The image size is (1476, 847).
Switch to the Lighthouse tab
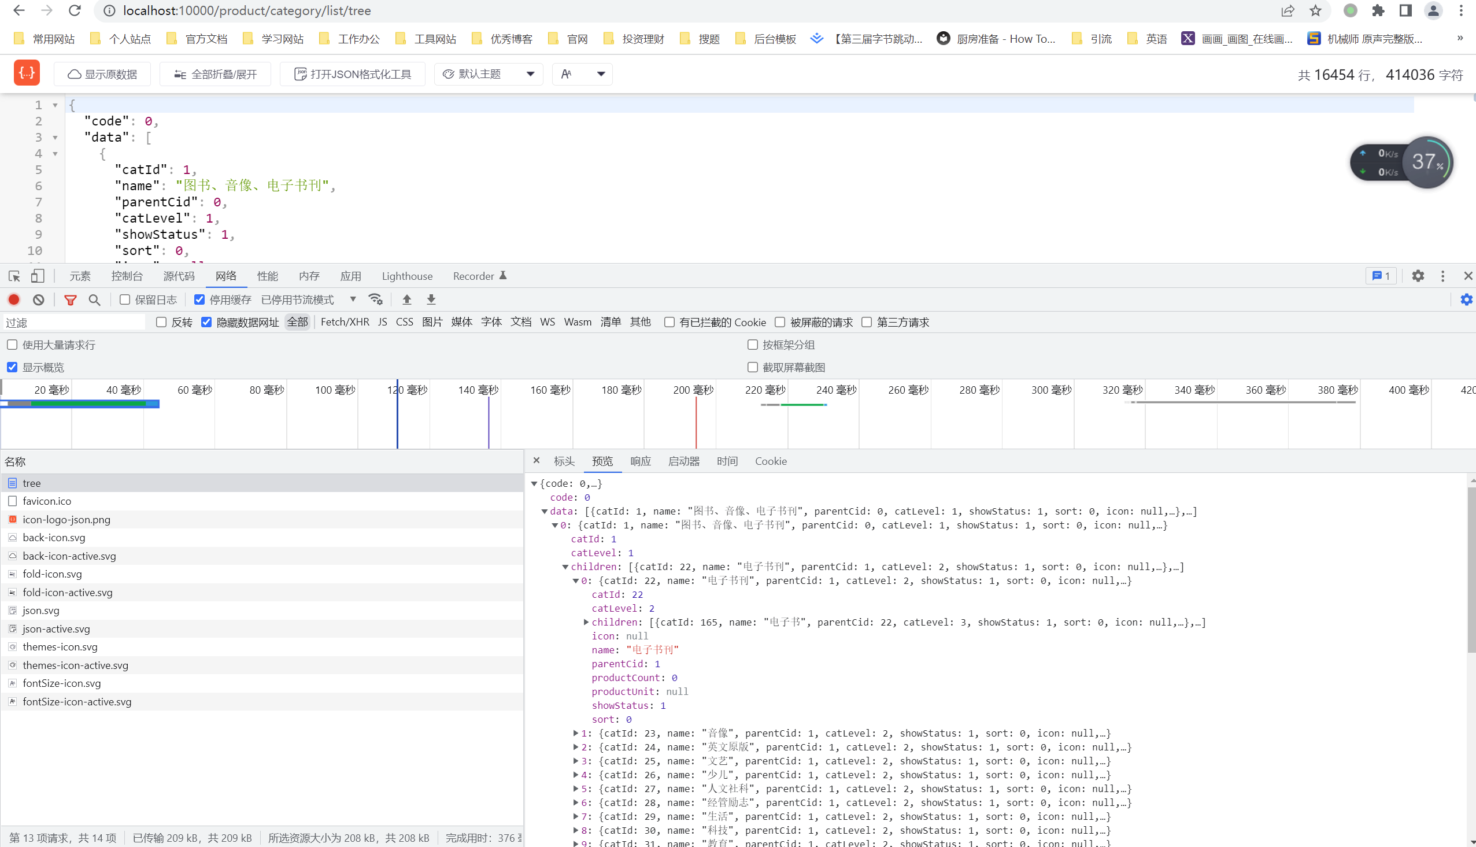[407, 276]
